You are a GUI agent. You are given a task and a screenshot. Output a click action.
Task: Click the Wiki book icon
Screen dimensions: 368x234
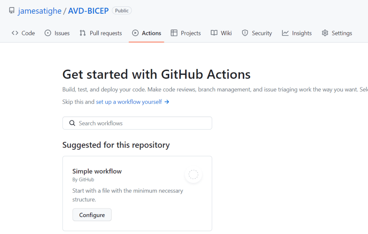pos(214,33)
